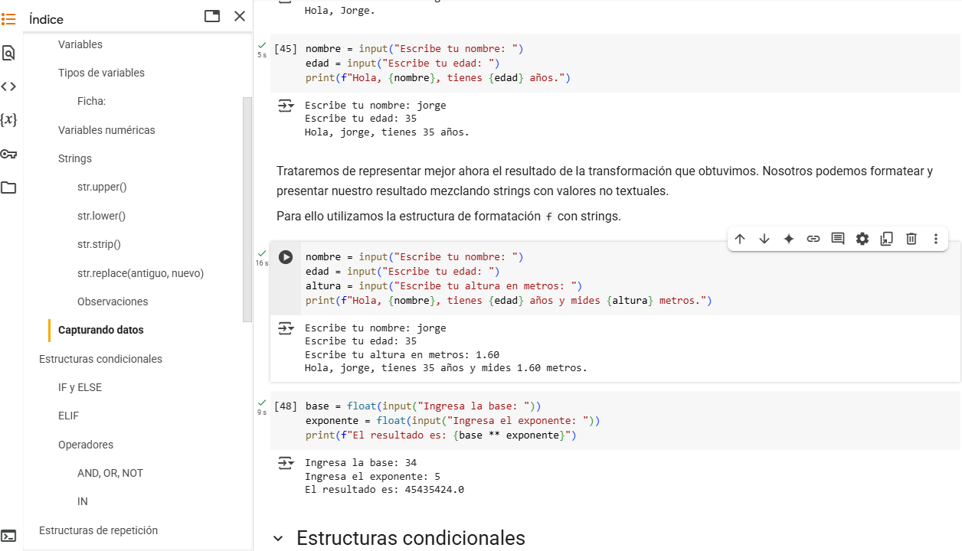Navigate to str.lower() entry
Image resolution: width=962 pixels, height=551 pixels.
click(x=101, y=216)
